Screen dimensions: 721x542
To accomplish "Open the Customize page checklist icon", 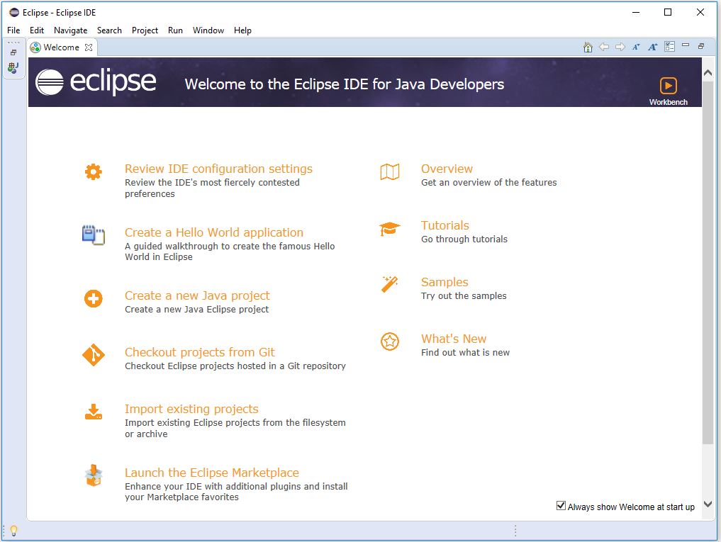I will [669, 47].
